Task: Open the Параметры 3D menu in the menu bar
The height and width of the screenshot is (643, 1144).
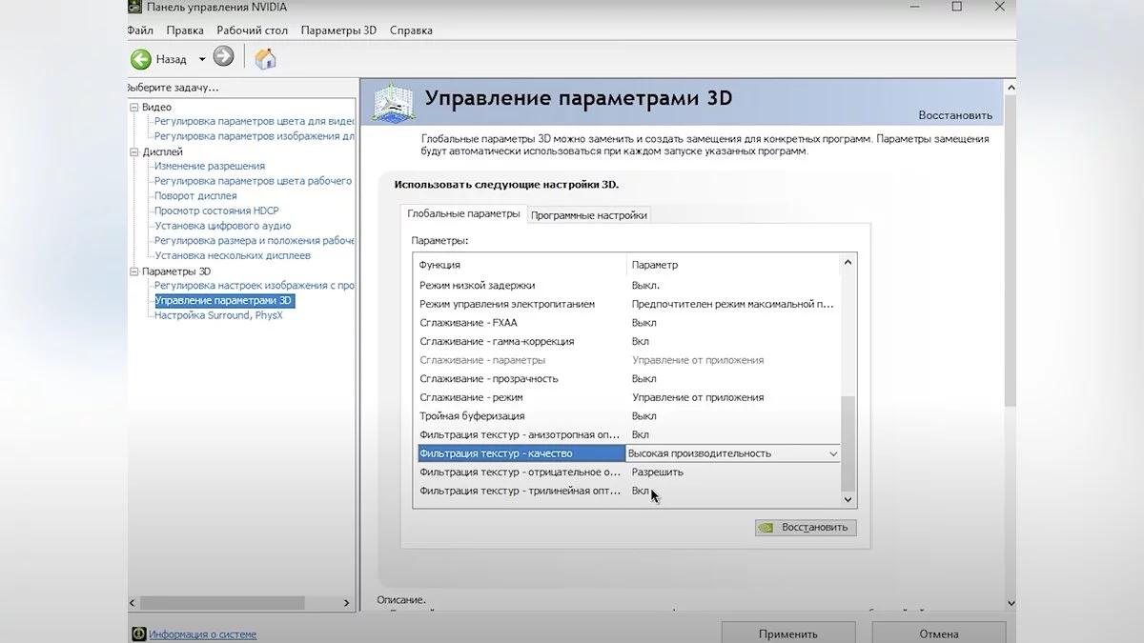Action: pyautogui.click(x=338, y=30)
